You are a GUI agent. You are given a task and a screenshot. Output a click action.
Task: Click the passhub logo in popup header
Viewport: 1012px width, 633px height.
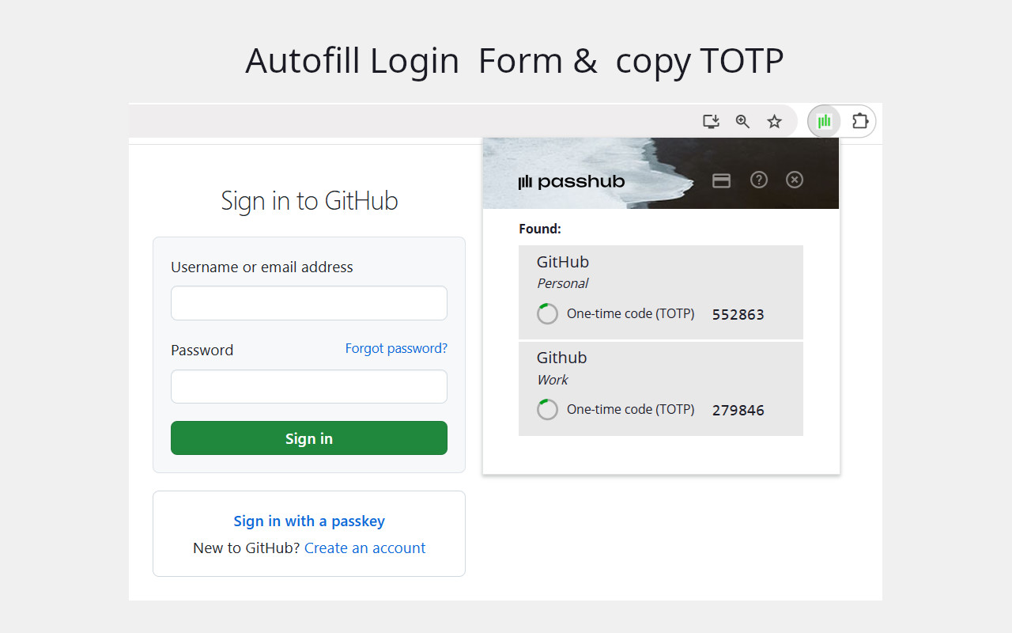click(x=571, y=182)
